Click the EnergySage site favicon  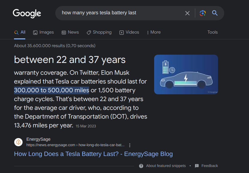[x=18, y=142]
